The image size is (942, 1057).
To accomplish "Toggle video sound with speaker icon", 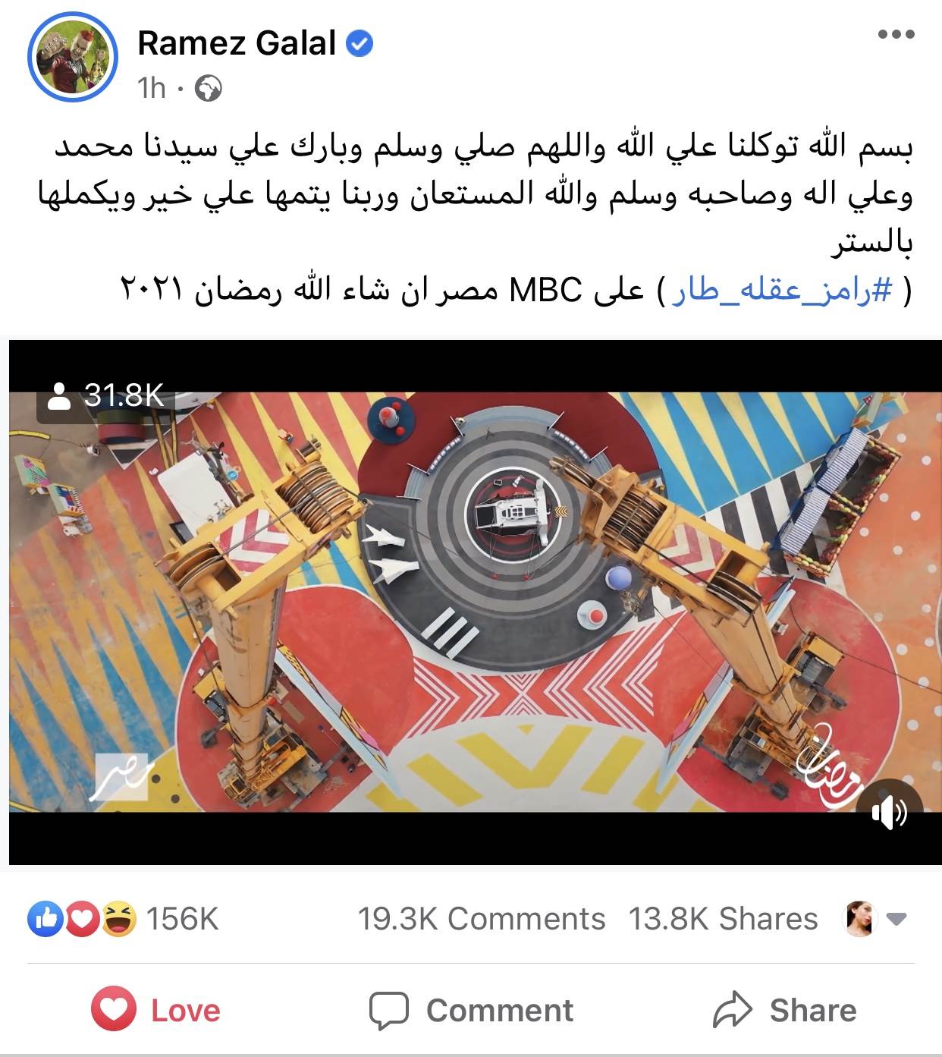I will pyautogui.click(x=888, y=813).
